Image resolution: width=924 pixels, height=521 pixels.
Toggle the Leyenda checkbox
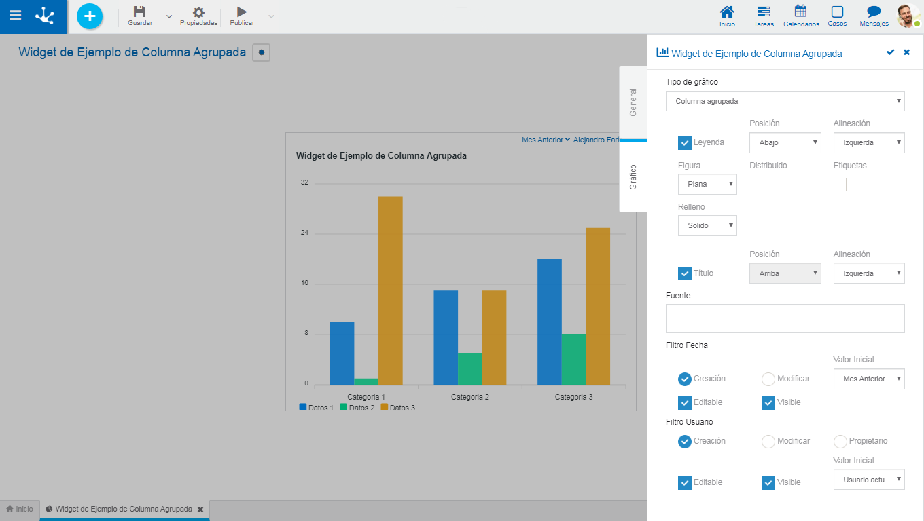point(685,143)
